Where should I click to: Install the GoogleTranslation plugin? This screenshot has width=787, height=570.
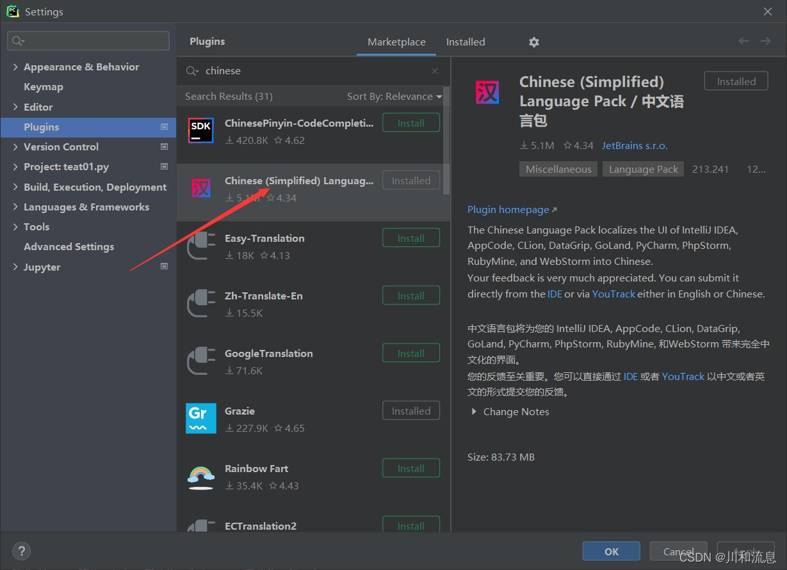pos(411,353)
